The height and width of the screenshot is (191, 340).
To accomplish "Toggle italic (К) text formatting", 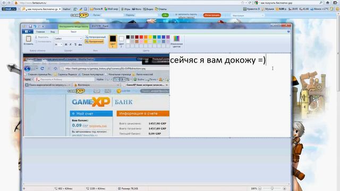I will pyautogui.click(x=71, y=45).
